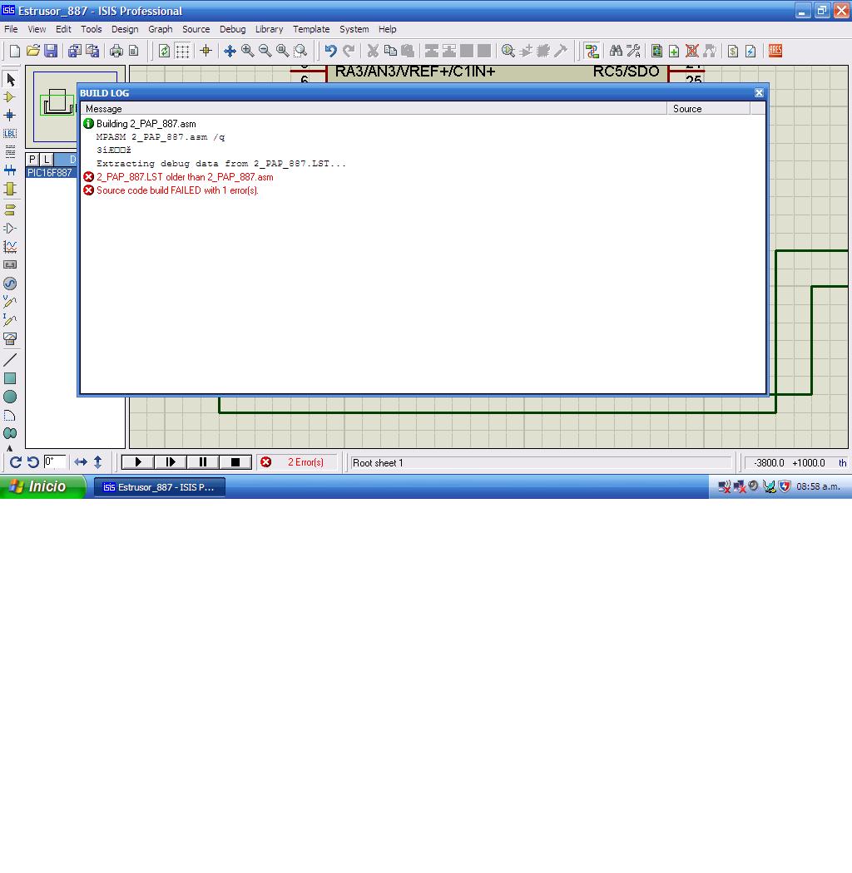Stop the simulation
Screen dimensions: 852x873
(235, 462)
